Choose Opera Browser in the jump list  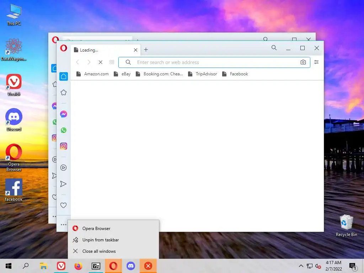[x=113, y=229]
